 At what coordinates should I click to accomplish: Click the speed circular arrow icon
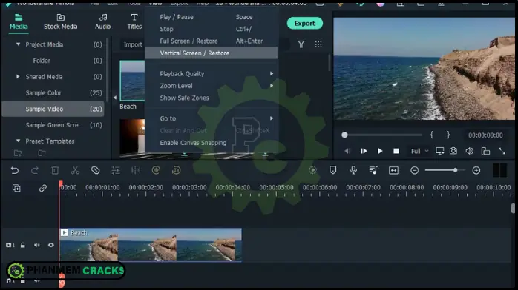[x=156, y=170]
